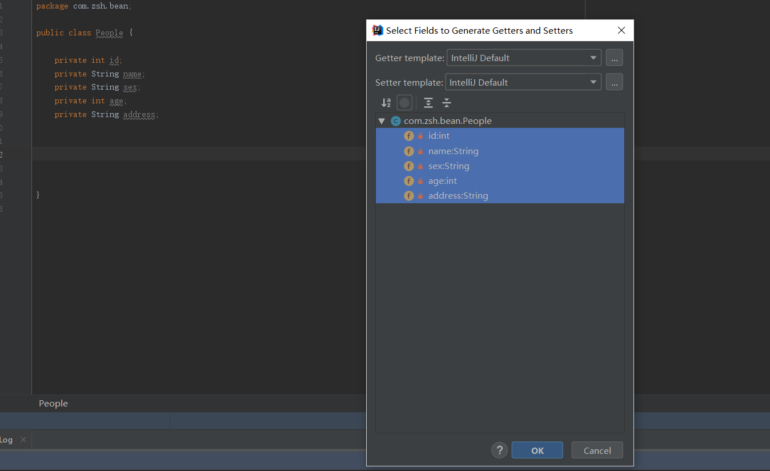
Task: Click the Expand All icon
Action: (x=428, y=103)
